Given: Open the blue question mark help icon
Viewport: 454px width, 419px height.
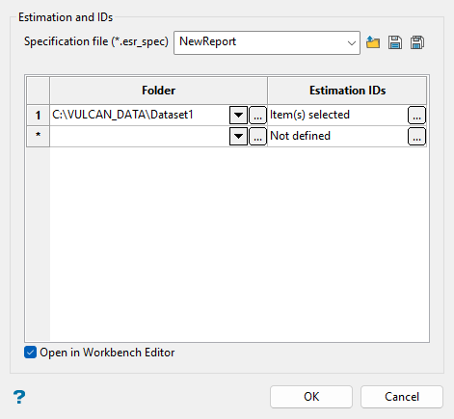Looking at the screenshot, I should click(19, 397).
